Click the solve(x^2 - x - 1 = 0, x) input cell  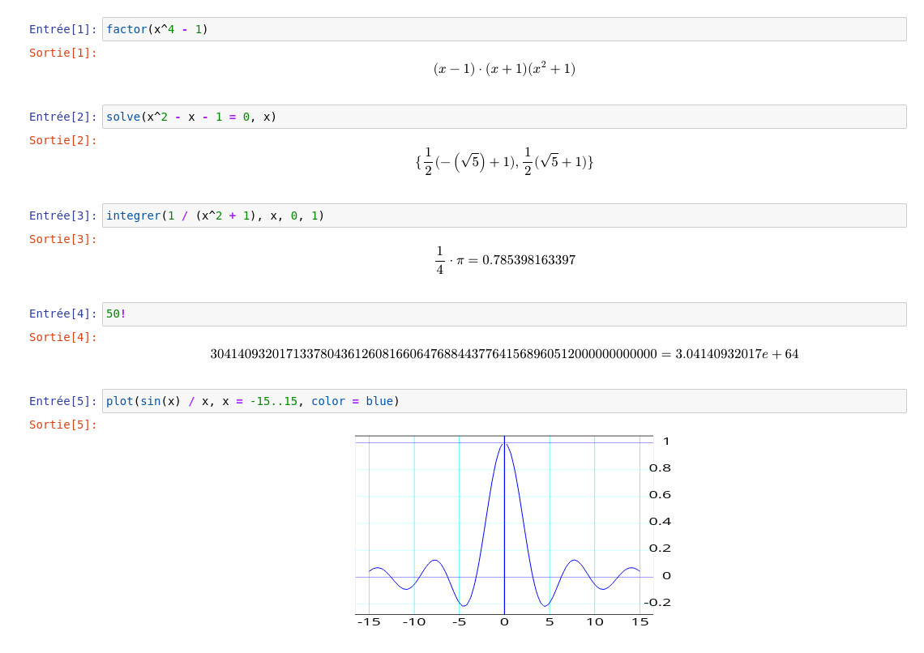click(x=504, y=117)
